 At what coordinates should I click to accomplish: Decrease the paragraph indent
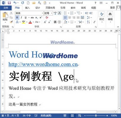point(86,13)
